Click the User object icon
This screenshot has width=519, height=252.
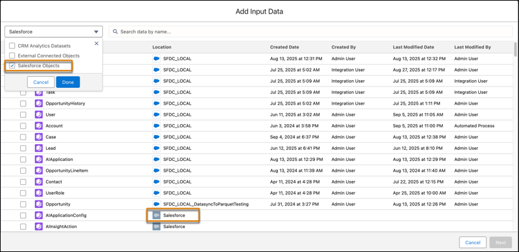(x=39, y=114)
